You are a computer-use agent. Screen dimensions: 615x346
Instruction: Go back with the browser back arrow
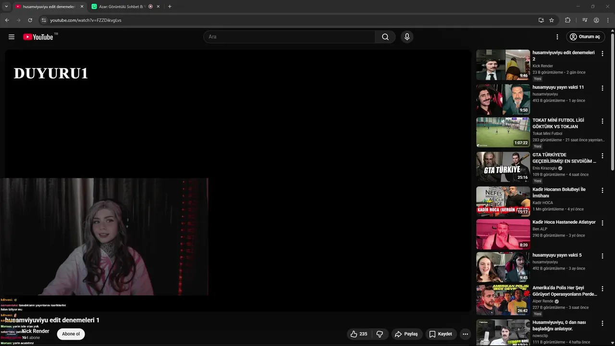[7, 20]
